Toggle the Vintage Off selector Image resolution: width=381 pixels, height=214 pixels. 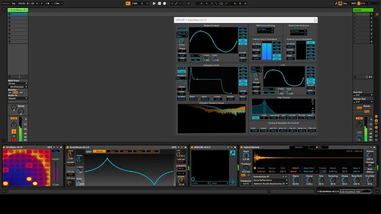click(x=370, y=165)
